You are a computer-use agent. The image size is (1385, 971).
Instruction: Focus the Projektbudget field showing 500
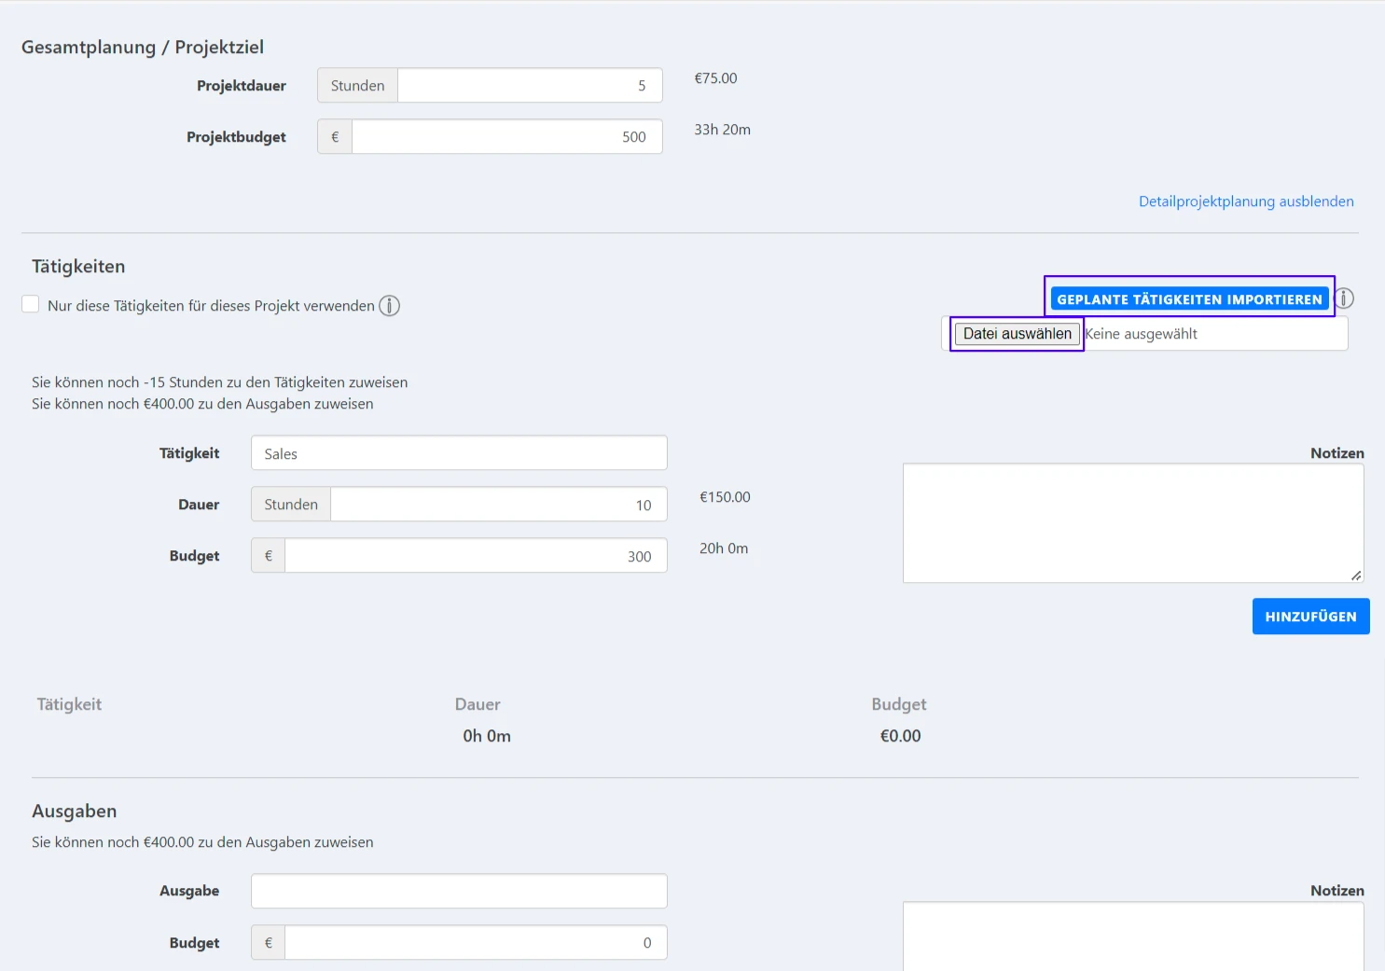point(506,137)
